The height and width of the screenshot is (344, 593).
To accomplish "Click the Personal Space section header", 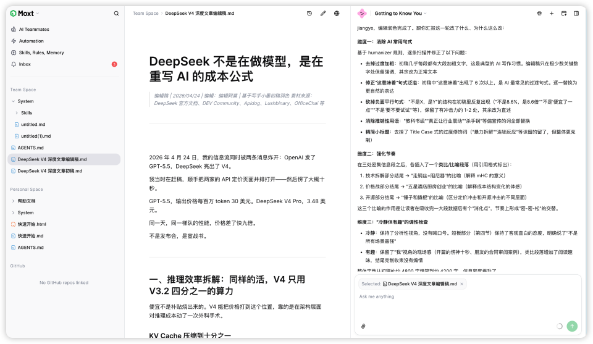I will (x=27, y=190).
